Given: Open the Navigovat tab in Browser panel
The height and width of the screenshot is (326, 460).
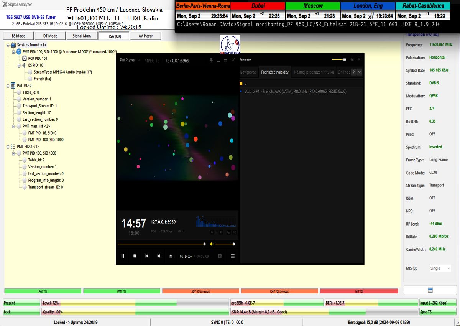Looking at the screenshot, I should [248, 72].
